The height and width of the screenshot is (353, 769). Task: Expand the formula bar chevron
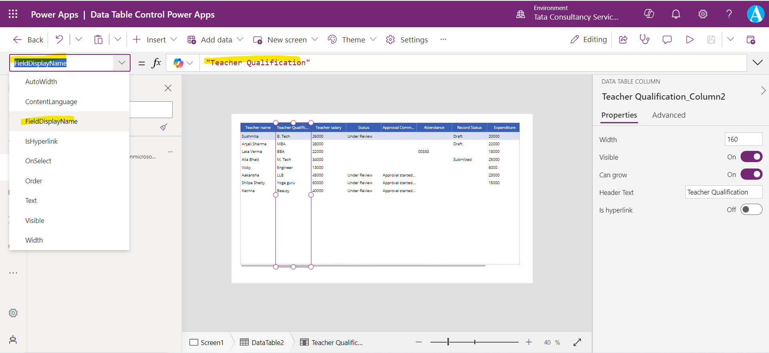pyautogui.click(x=757, y=62)
